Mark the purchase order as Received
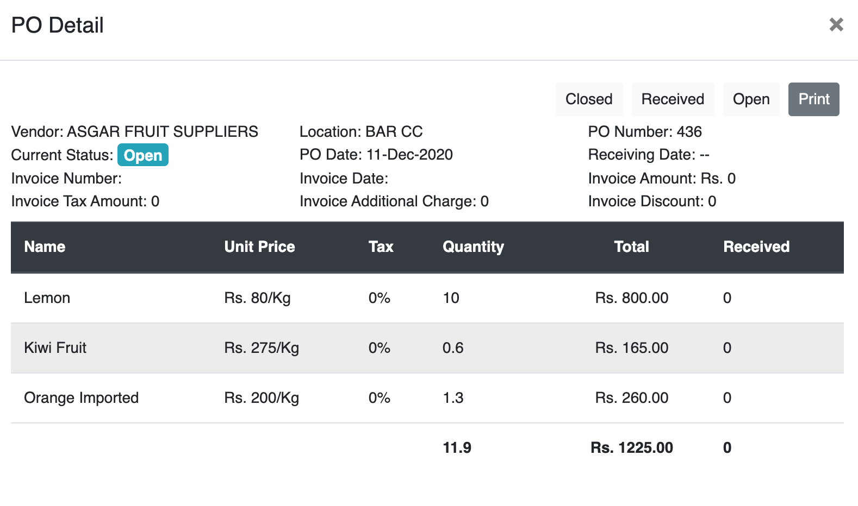The width and height of the screenshot is (858, 506). (673, 99)
